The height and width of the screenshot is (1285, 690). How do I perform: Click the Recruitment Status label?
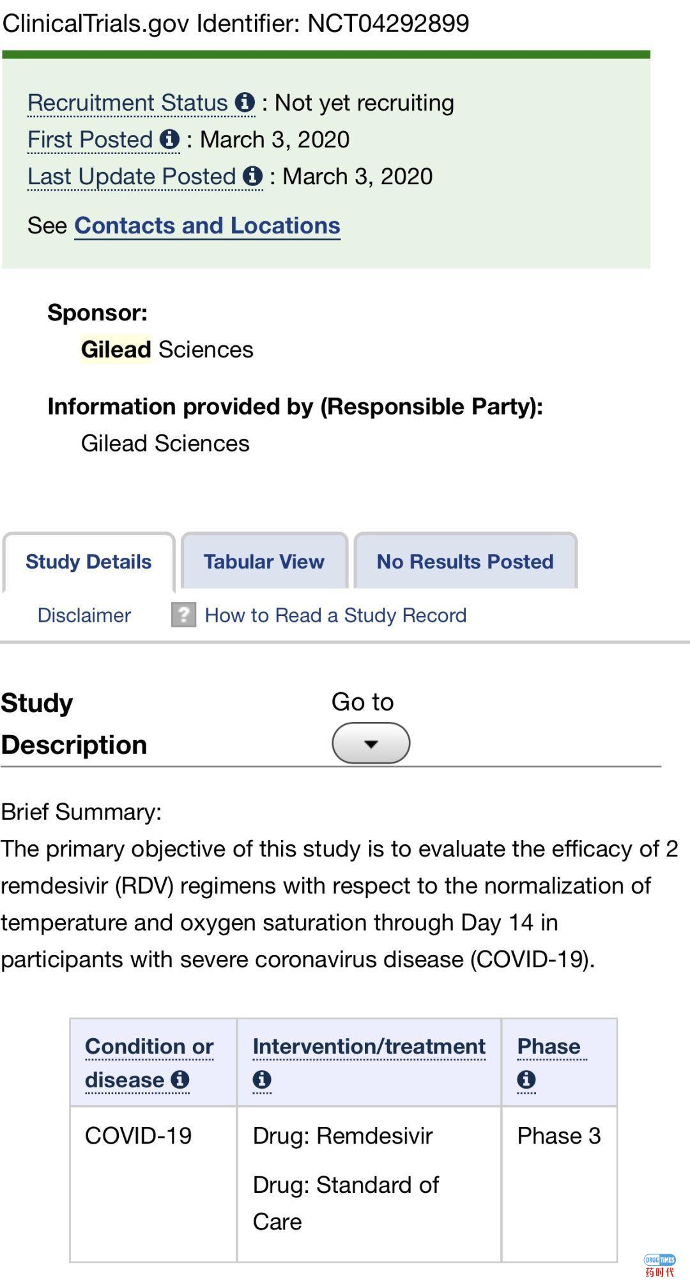point(128,102)
